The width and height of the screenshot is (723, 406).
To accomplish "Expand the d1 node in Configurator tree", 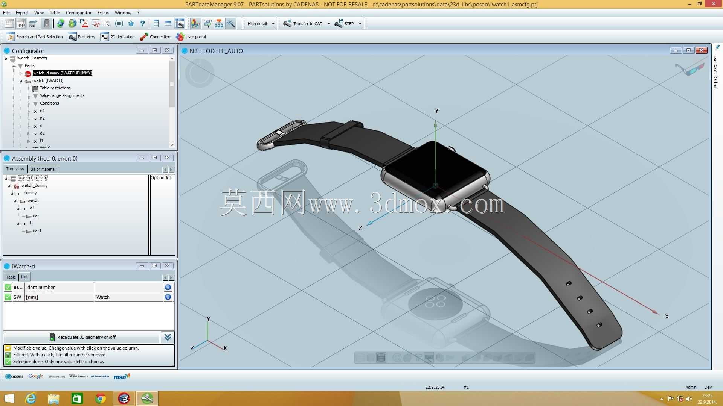I will point(29,133).
